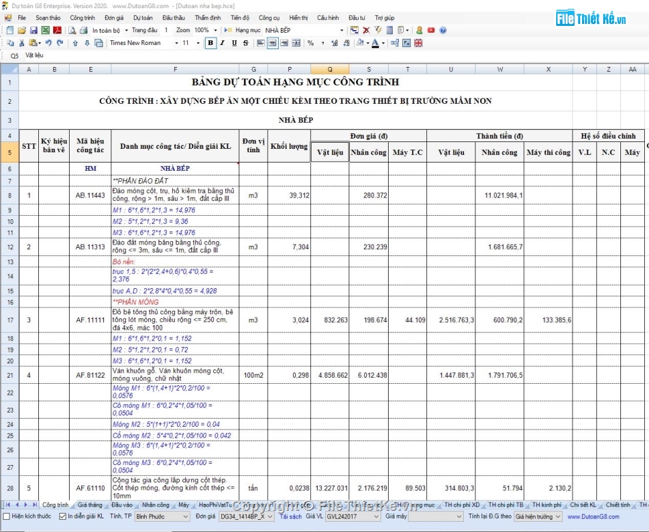The image size is (649, 532).
Task: Open the Zoom 100% dropdown
Action: click(x=215, y=30)
